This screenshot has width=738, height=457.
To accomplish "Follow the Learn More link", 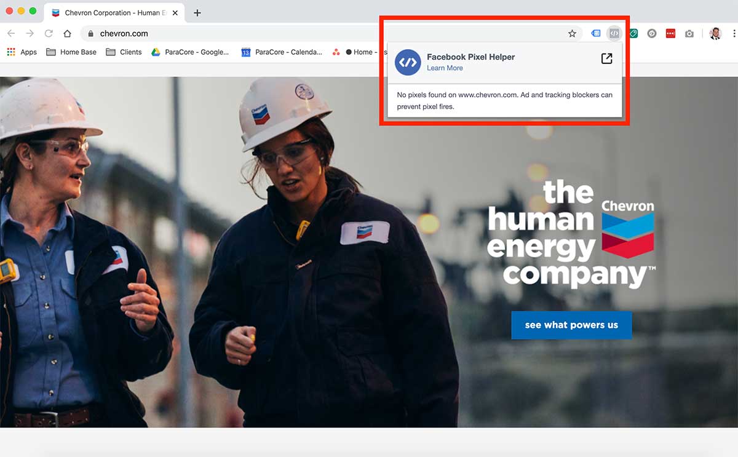I will pos(445,68).
